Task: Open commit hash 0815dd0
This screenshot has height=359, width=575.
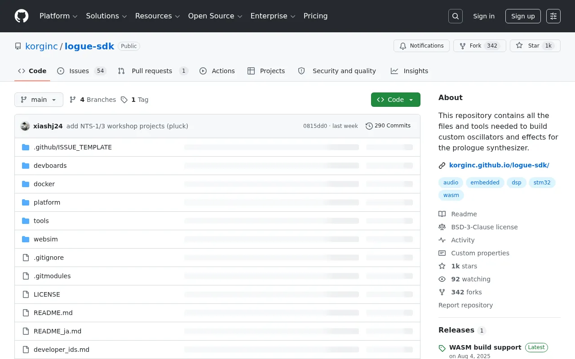Action: point(315,126)
